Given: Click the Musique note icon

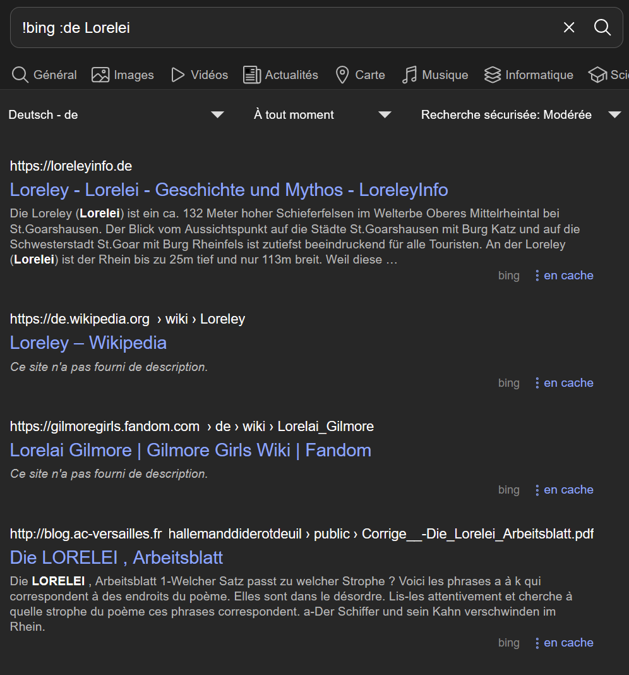Looking at the screenshot, I should point(409,75).
